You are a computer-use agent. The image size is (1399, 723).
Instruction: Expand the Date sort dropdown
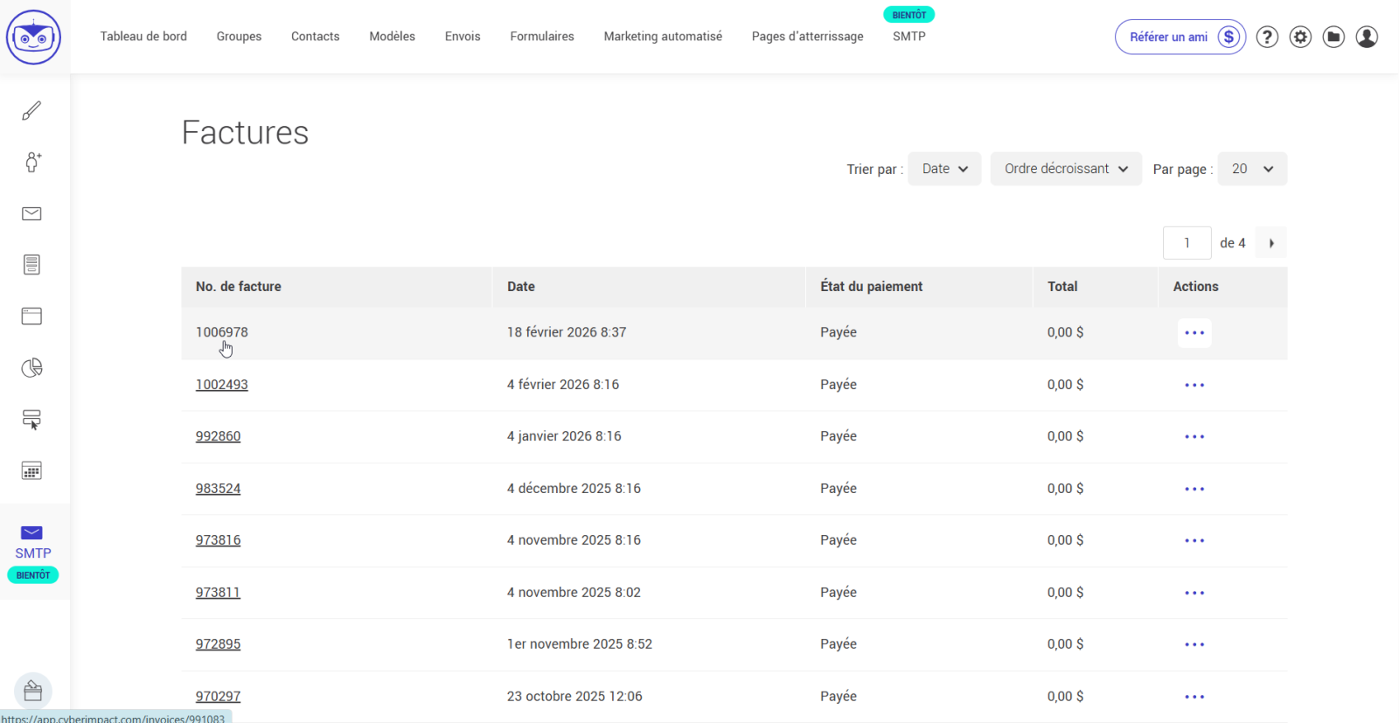coord(944,169)
